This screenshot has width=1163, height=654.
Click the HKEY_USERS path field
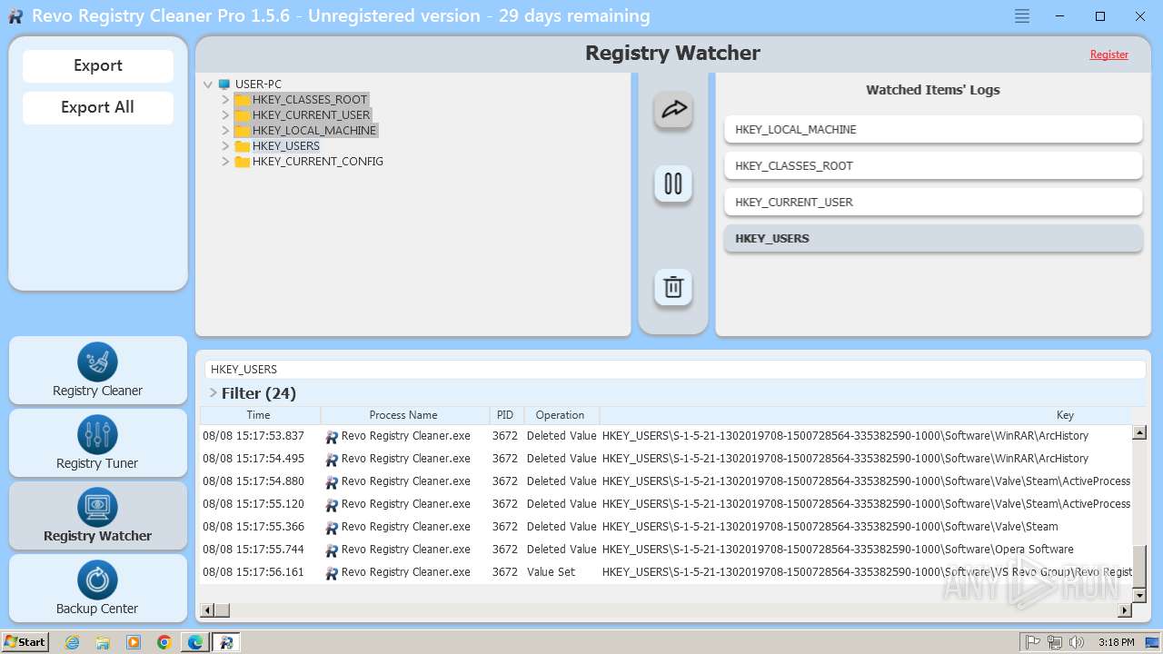(674, 370)
